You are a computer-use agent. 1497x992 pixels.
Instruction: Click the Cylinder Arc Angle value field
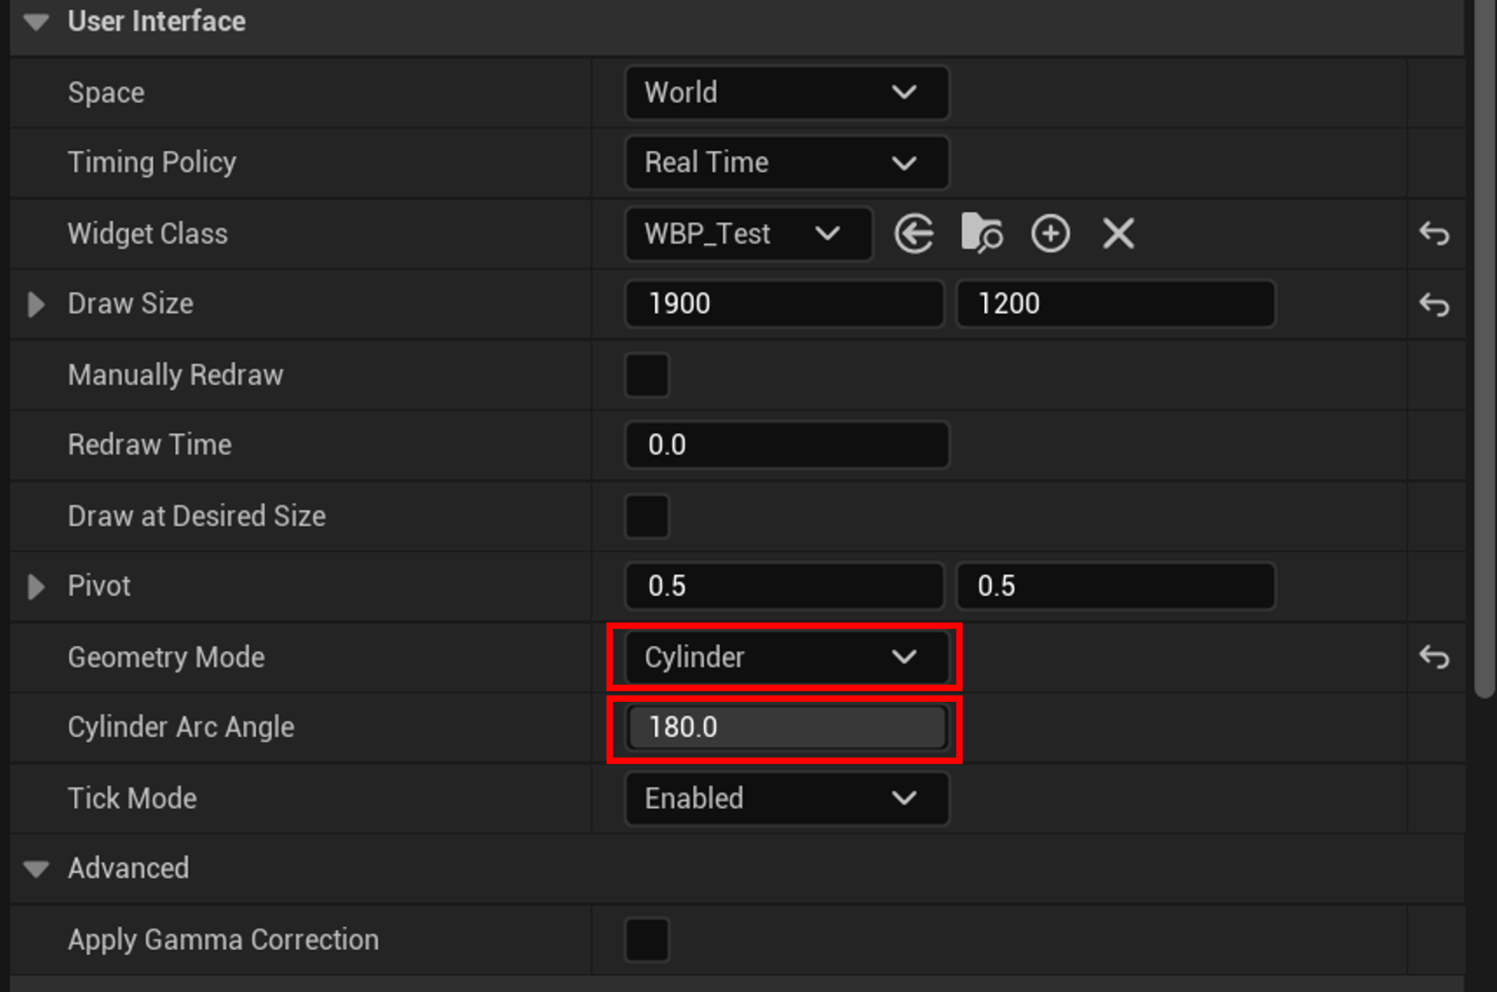click(x=786, y=728)
